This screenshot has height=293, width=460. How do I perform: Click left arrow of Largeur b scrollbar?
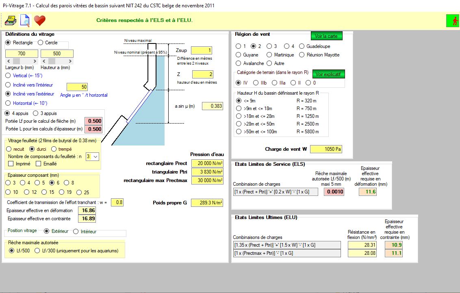(x=8, y=61)
